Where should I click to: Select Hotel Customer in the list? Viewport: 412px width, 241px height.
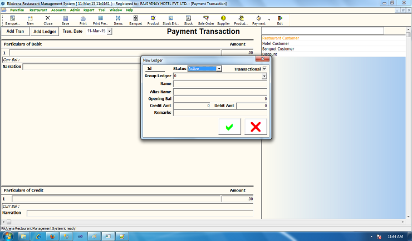tap(276, 43)
